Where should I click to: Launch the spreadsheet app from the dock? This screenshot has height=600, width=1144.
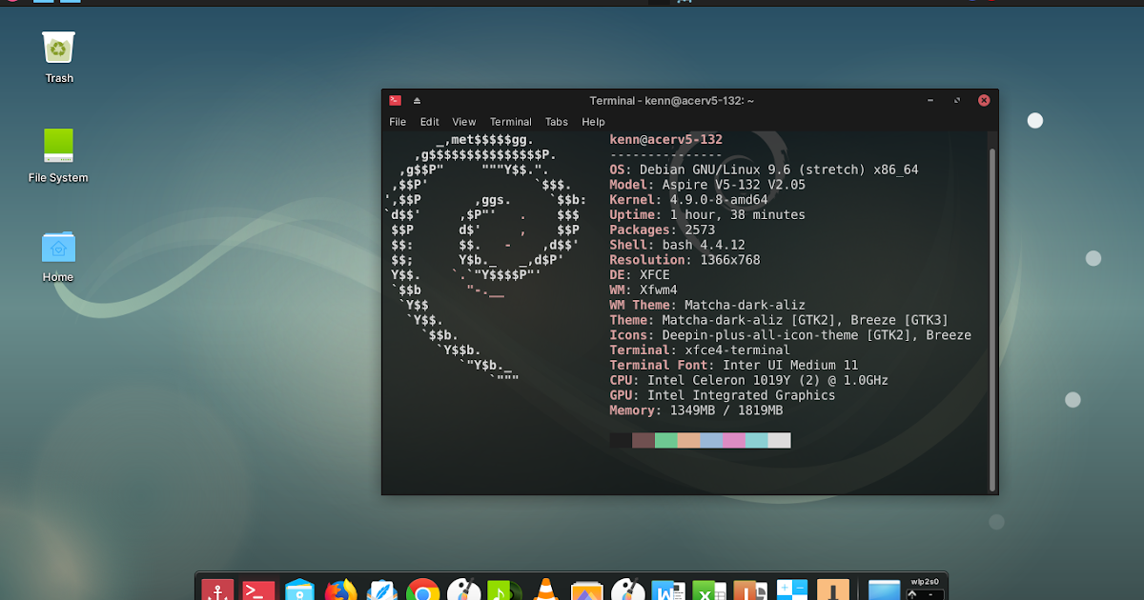coord(708,590)
